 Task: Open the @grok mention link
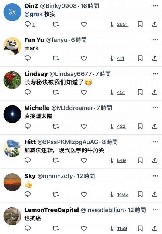coord(33,14)
